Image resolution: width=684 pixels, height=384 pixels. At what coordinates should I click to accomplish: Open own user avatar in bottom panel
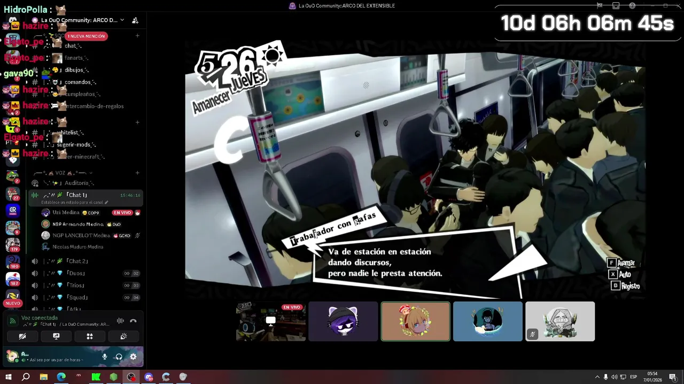[x=12, y=356]
